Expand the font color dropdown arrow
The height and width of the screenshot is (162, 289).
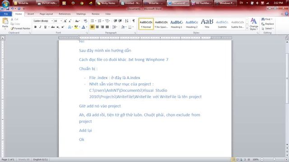tap(86, 27)
